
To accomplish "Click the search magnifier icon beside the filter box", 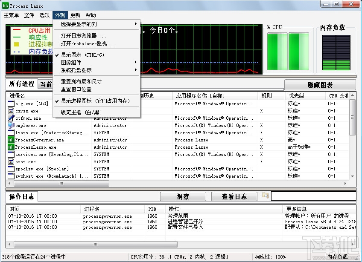I will click(265, 196).
